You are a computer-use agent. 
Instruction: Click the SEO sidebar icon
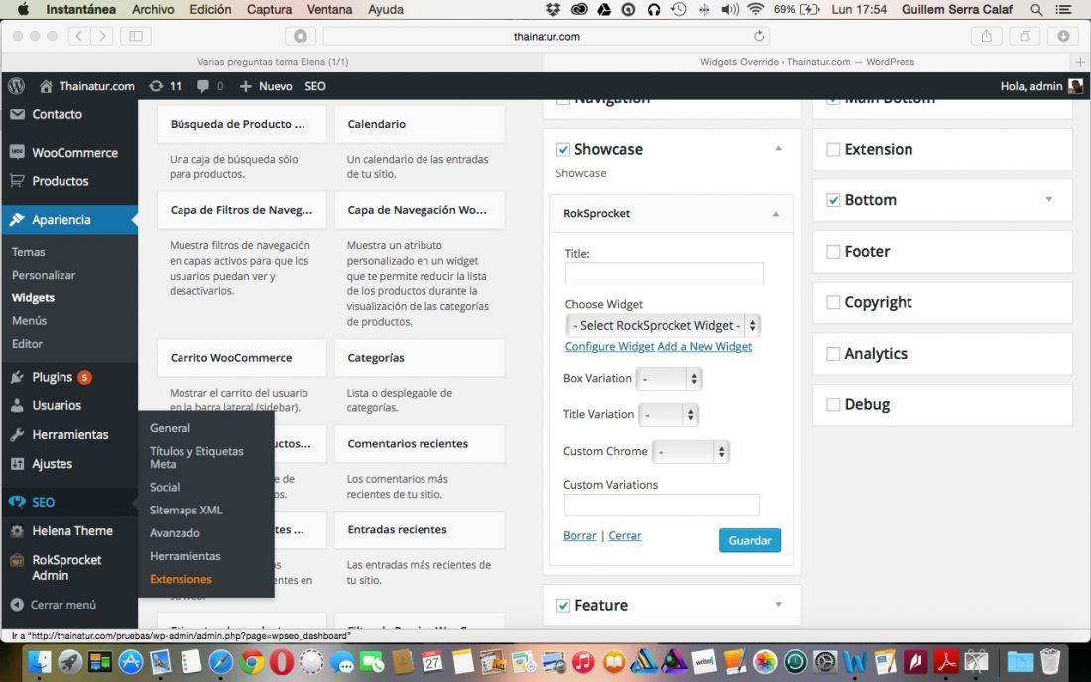point(18,502)
